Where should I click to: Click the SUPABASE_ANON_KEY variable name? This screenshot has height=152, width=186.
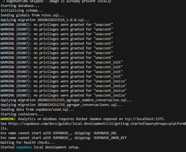[x=110, y=138]
